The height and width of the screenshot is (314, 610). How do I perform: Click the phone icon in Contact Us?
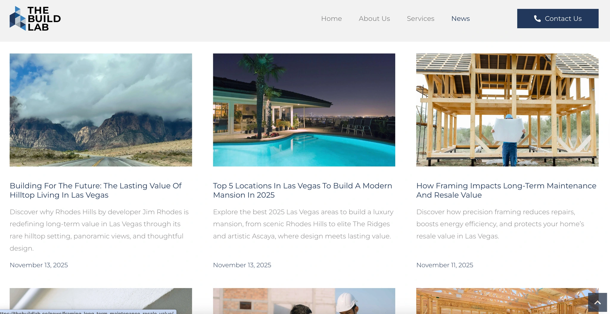click(x=537, y=18)
